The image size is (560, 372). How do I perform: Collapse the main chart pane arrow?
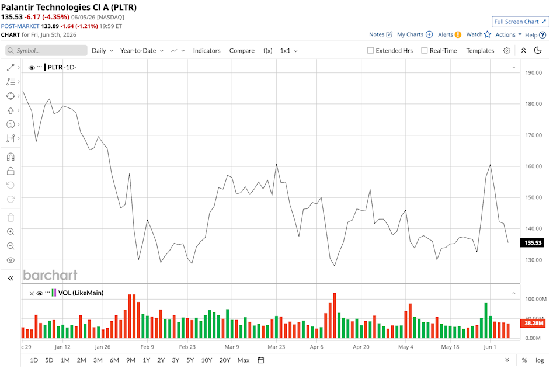513,67
